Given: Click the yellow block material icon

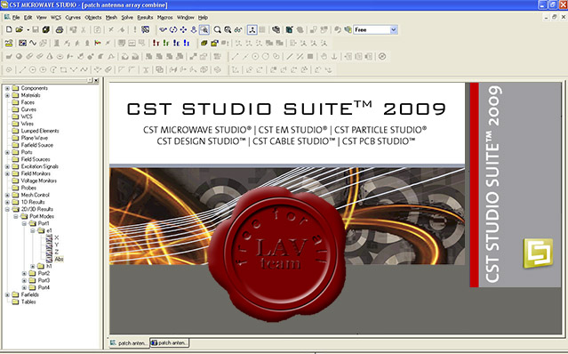Looking at the screenshot, I should tap(204, 43).
